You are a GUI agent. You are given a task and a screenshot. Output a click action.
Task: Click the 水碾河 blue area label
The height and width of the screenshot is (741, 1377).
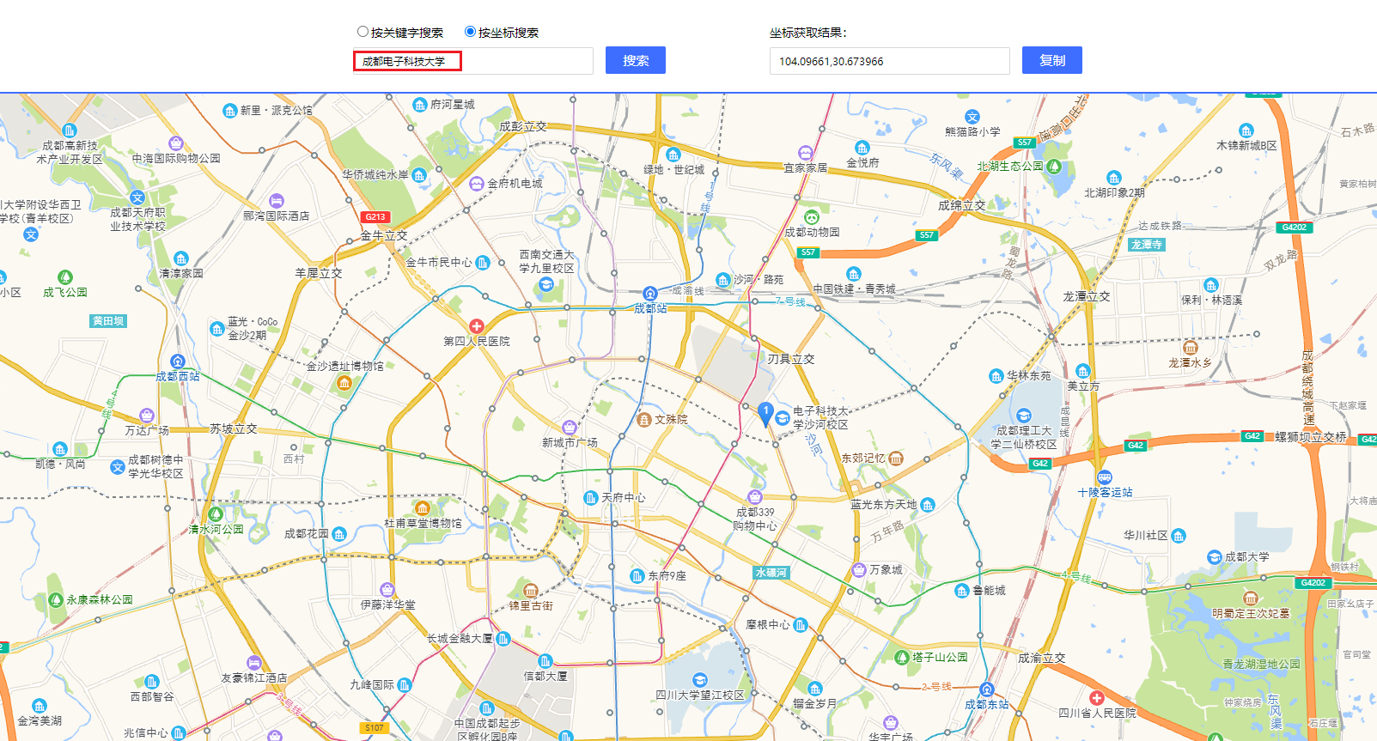pyautogui.click(x=771, y=573)
